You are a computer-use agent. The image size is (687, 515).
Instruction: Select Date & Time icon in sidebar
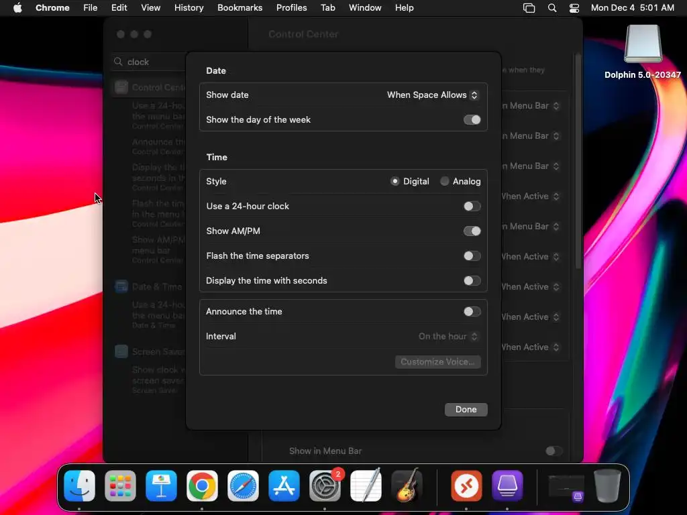121,286
